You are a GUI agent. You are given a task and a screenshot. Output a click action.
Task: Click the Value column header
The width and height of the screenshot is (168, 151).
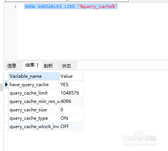[x=71, y=76]
